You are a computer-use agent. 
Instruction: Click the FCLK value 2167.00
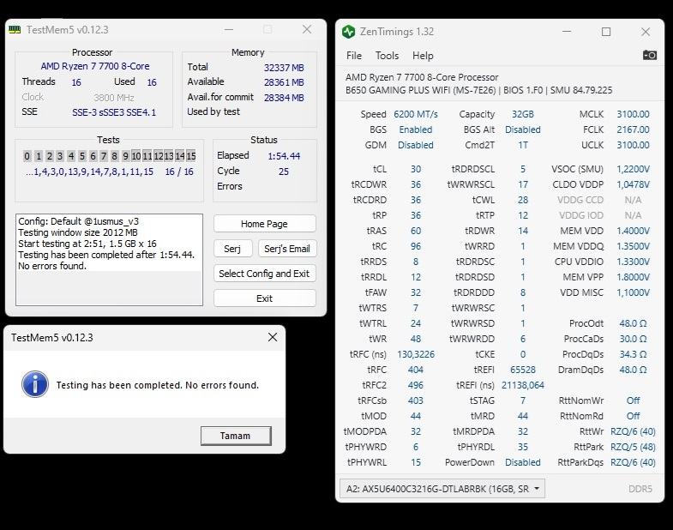(633, 129)
